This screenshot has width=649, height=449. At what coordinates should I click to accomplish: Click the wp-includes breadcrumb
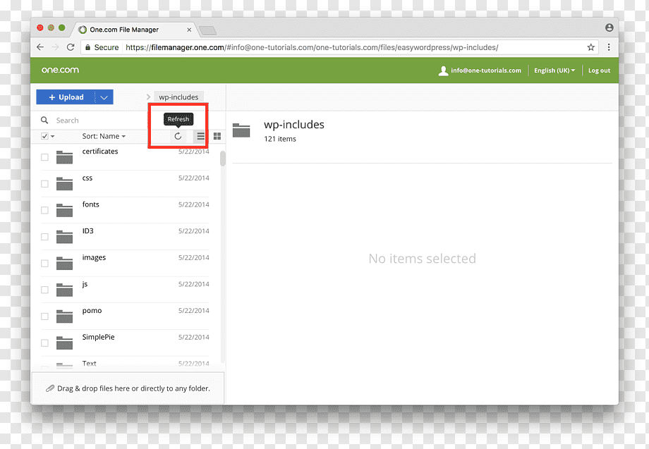coord(178,97)
